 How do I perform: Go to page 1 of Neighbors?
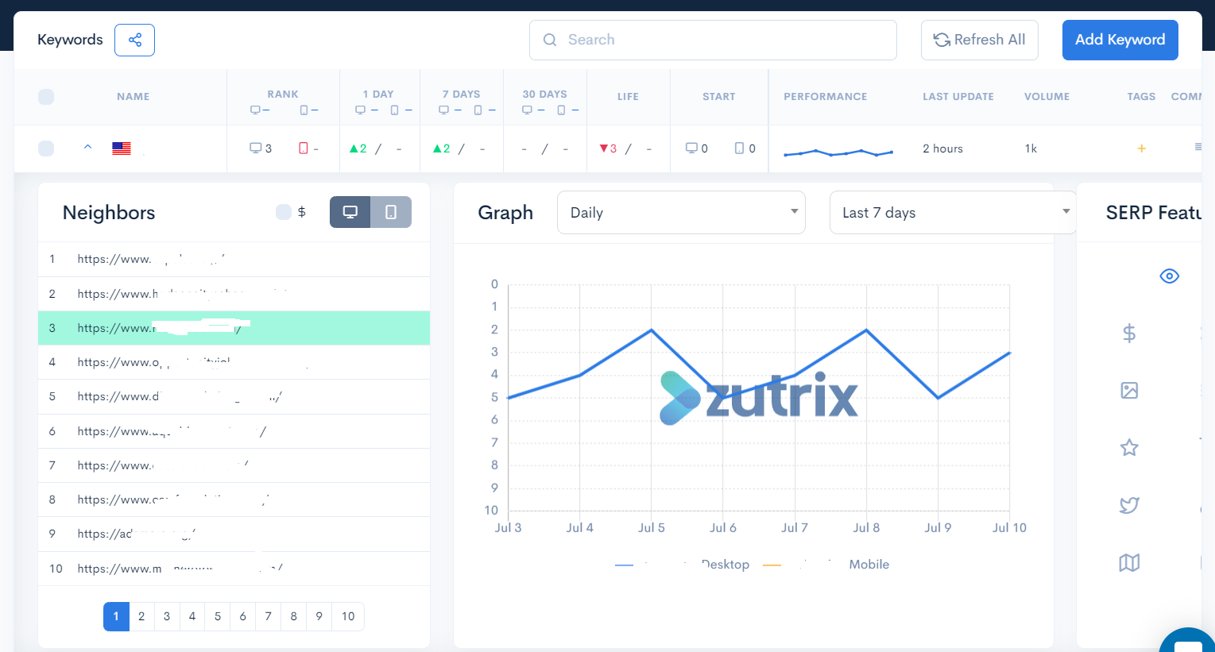116,616
